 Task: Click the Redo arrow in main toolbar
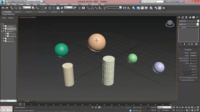click(7, 8)
